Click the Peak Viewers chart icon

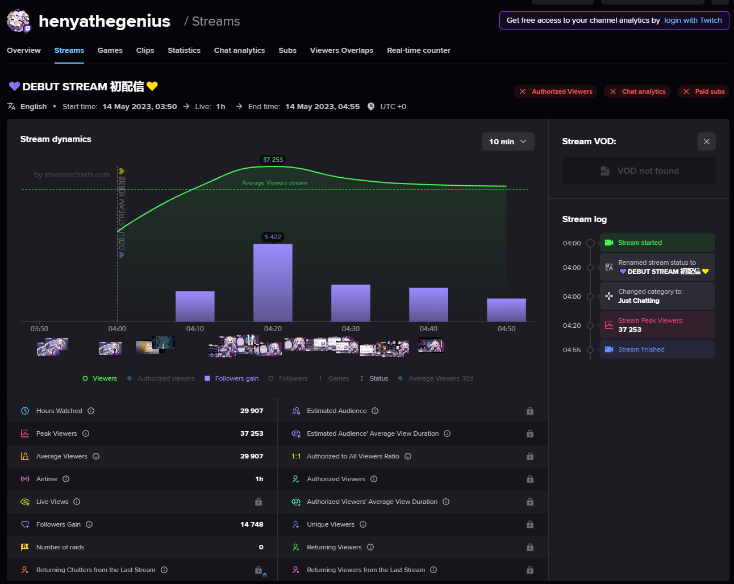pos(25,433)
